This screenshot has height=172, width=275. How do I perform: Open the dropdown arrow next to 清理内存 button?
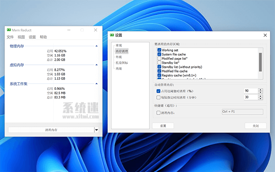click(x=96, y=130)
